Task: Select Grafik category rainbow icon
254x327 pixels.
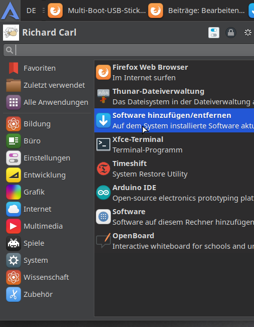Action: click(x=14, y=192)
